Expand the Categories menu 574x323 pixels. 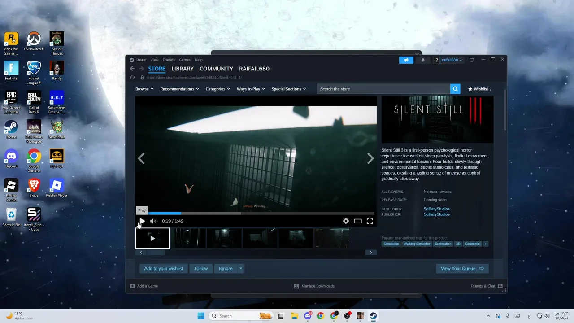(217, 89)
